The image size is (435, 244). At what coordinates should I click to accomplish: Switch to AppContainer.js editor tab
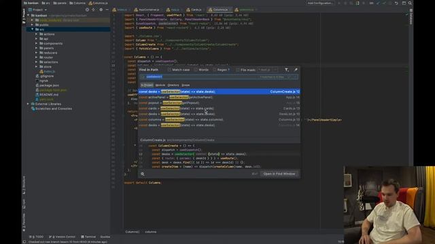coord(147,9)
